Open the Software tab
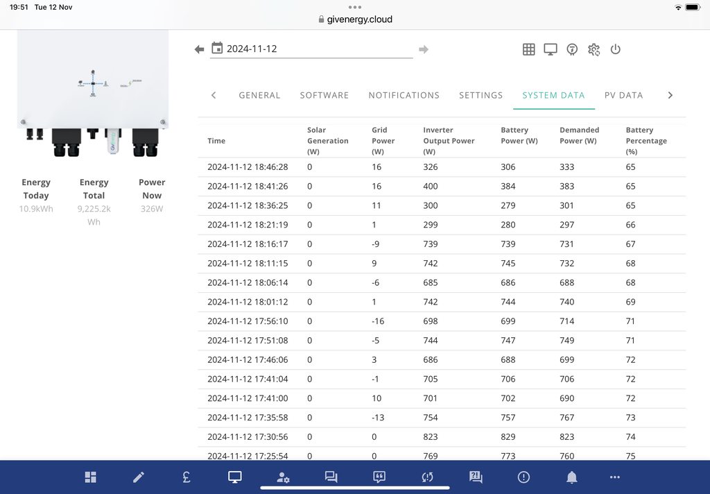710x494 pixels. [x=324, y=95]
